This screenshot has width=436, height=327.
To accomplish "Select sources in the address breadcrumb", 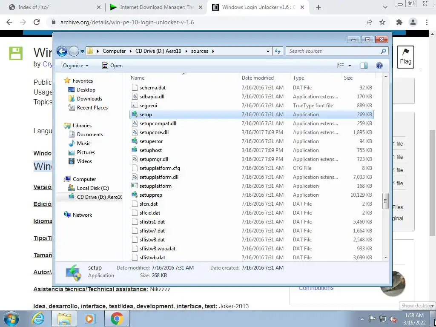I will pyautogui.click(x=200, y=51).
